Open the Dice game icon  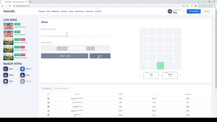tap(6, 69)
